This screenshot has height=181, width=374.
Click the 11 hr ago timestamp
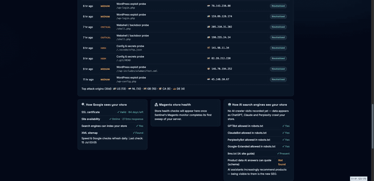(x=88, y=80)
